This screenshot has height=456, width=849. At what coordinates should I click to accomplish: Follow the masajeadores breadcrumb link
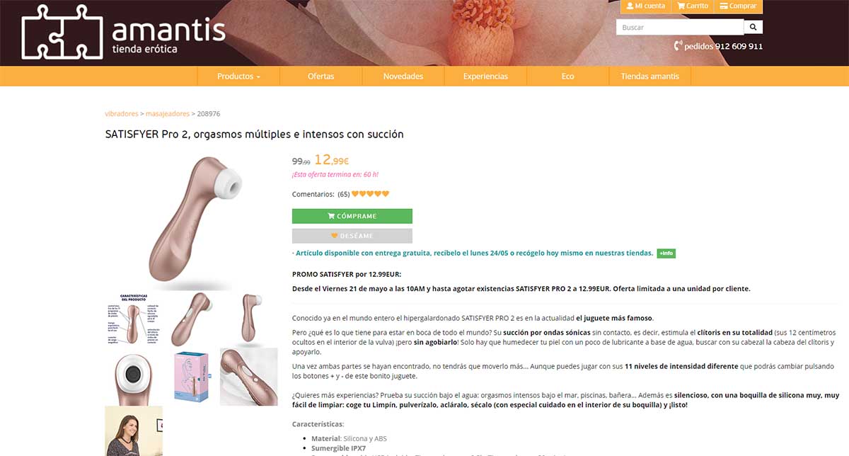[168, 113]
